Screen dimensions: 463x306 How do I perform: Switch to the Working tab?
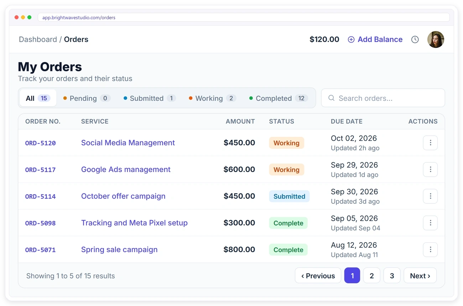[213, 98]
